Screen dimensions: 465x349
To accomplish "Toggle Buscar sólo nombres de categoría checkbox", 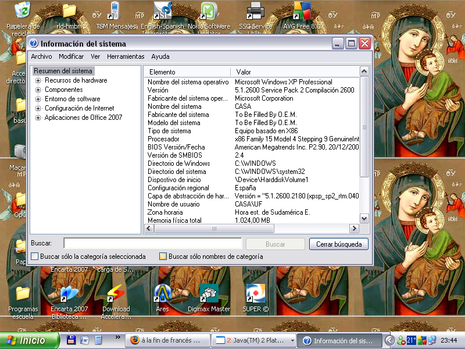I will 163,257.
